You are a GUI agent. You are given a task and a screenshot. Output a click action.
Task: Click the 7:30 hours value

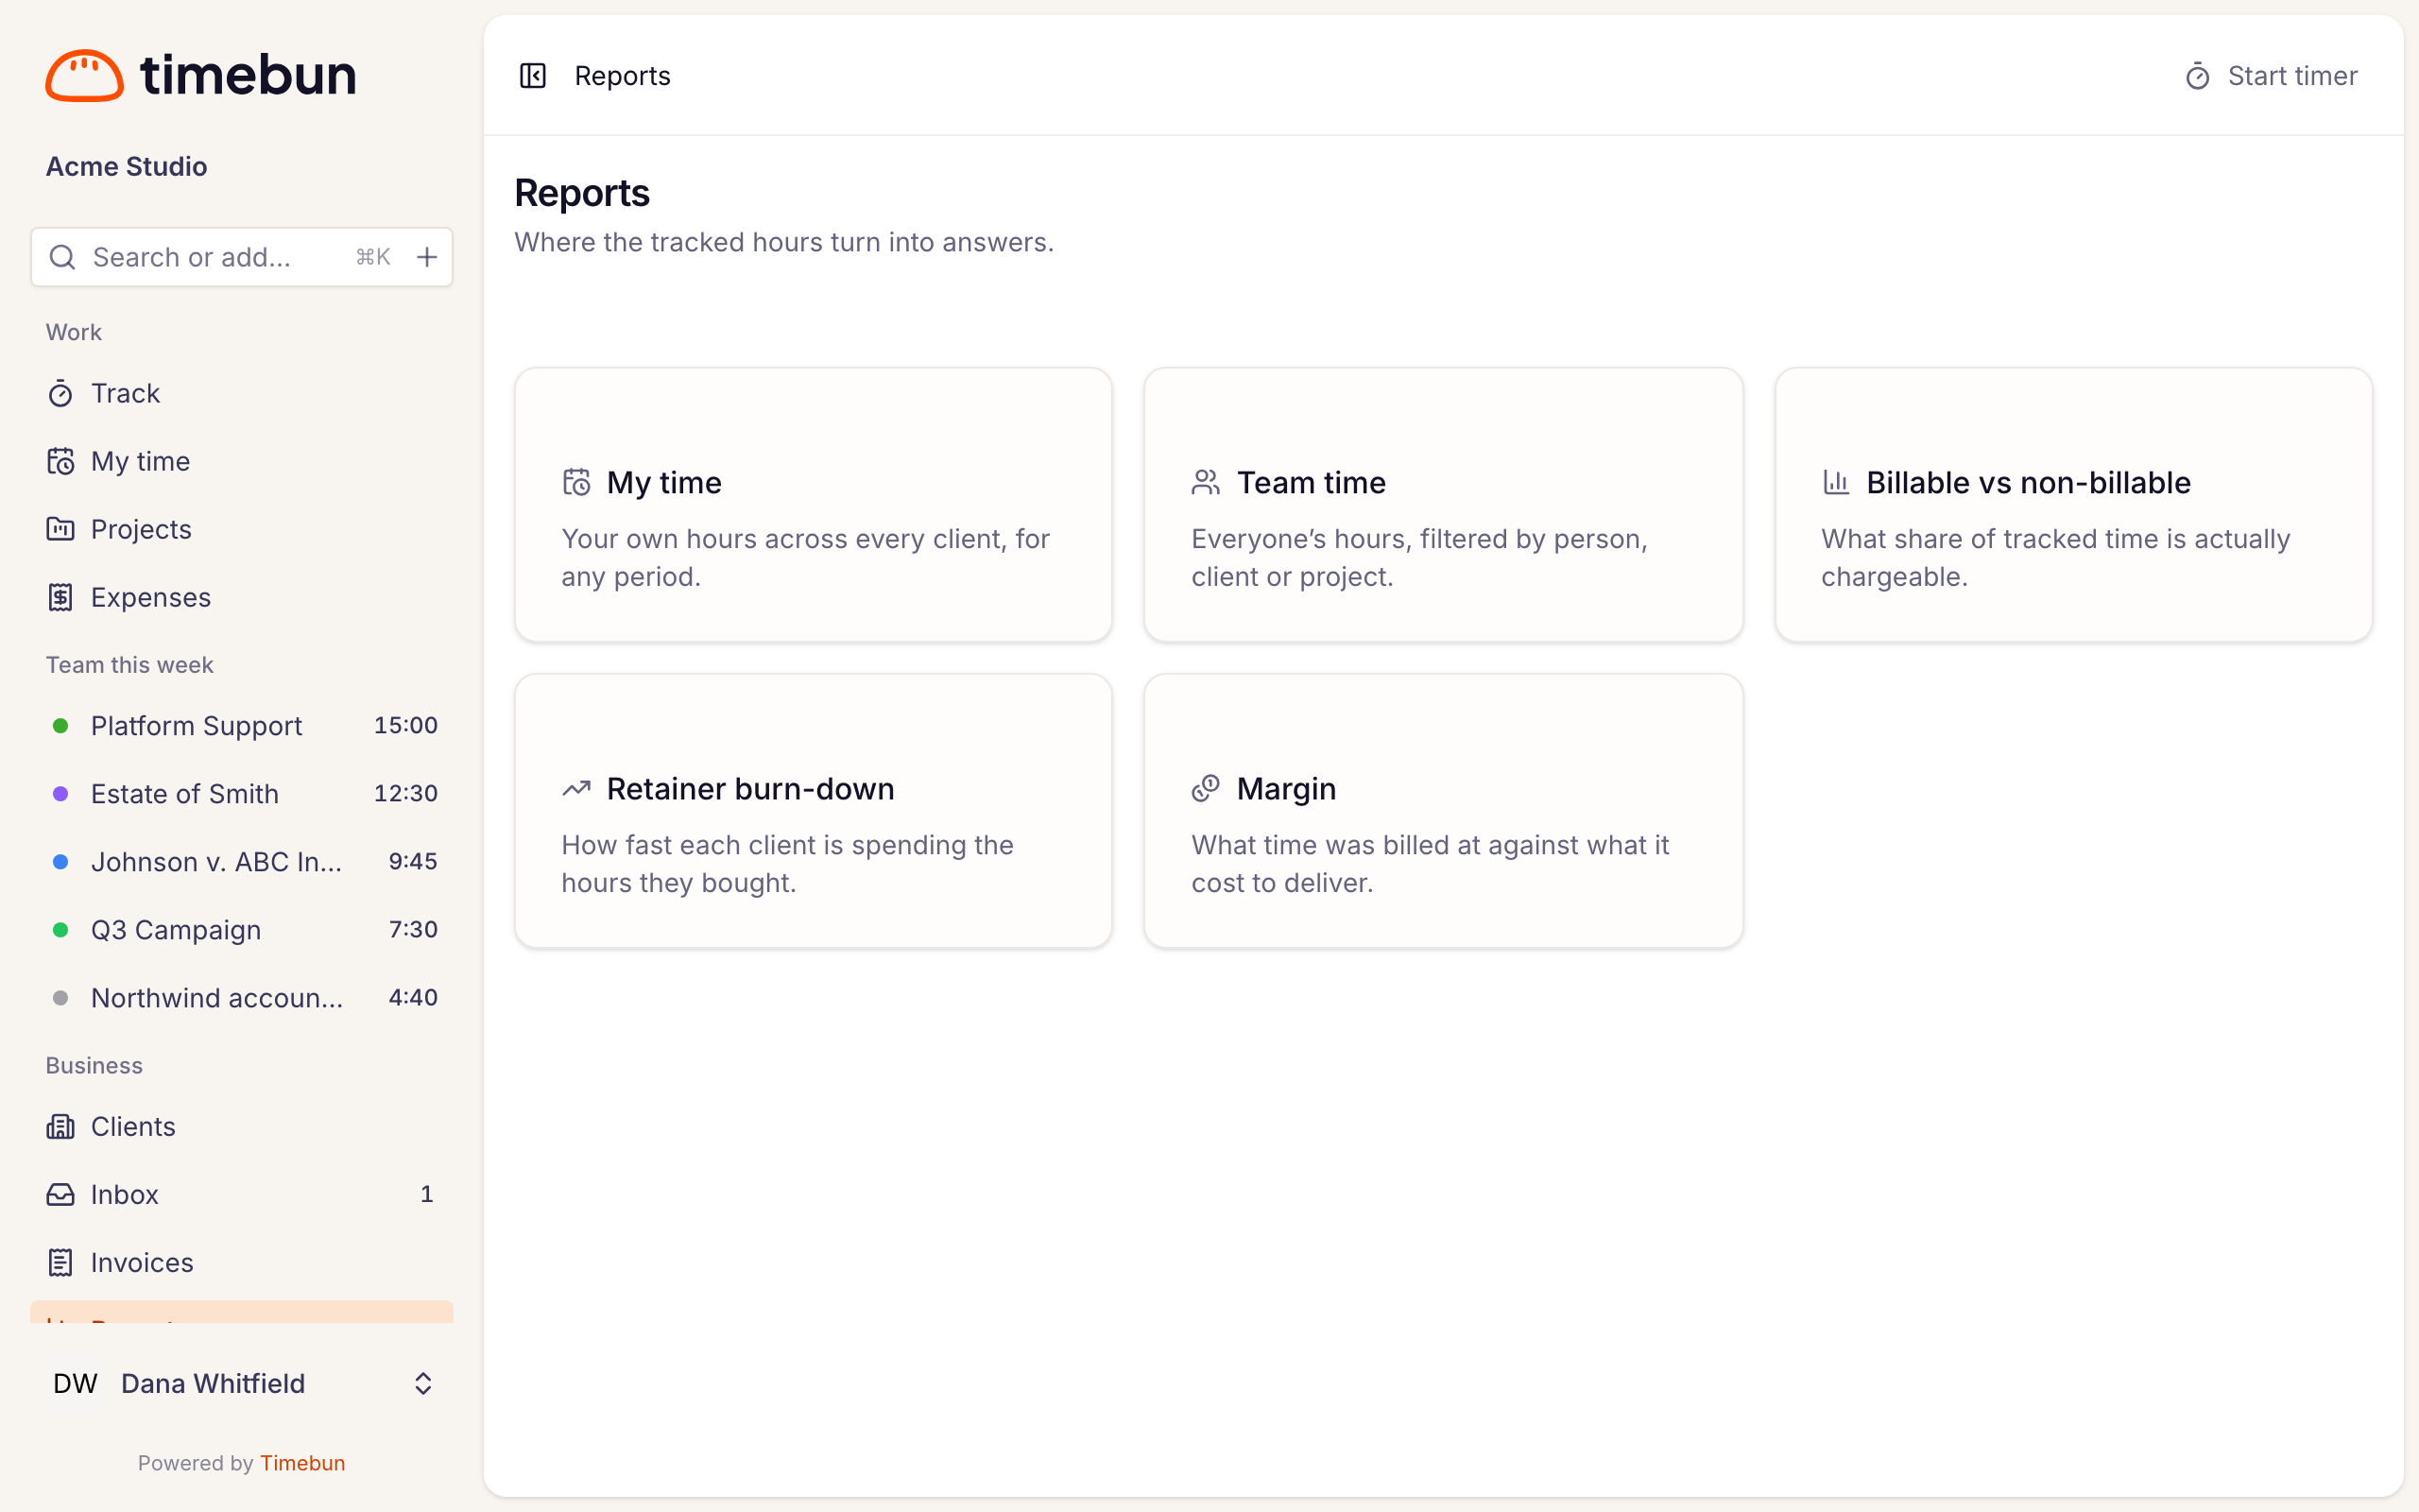coord(413,929)
